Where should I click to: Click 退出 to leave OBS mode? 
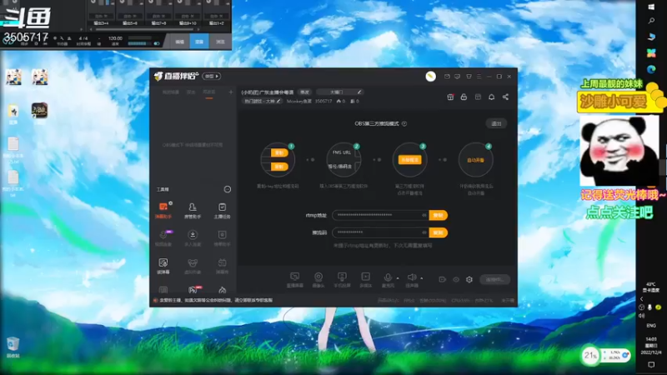(x=496, y=123)
